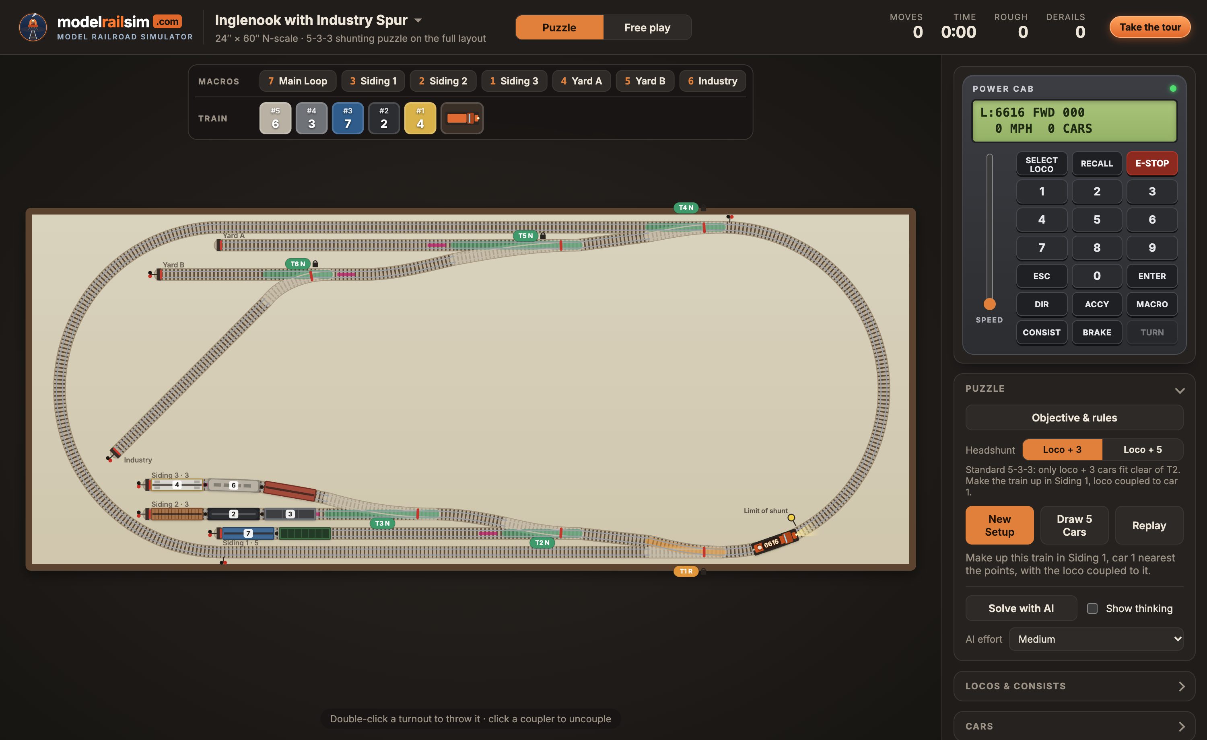Click the Limit of shunt yellow marker

tap(791, 518)
